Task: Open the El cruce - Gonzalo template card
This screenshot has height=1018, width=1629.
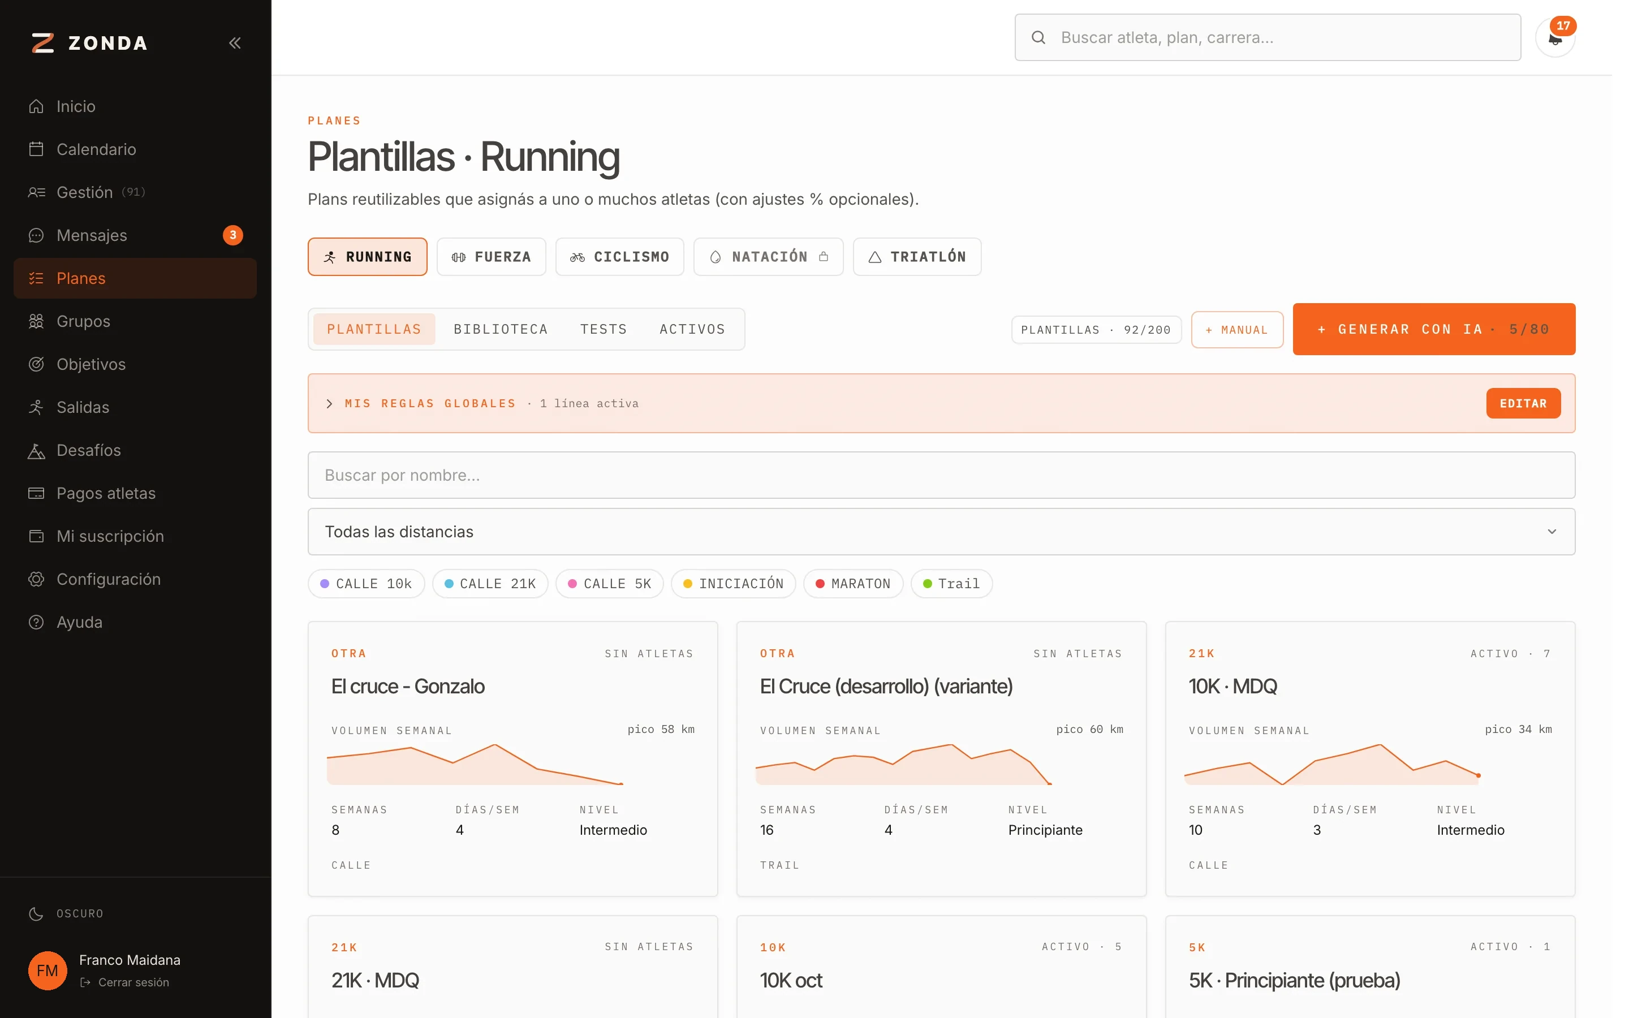Action: click(512, 759)
